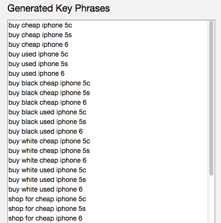This screenshot has width=221, height=223.
Task: Click the 'buy cheap iphone 6' line
Action: (x=38, y=45)
